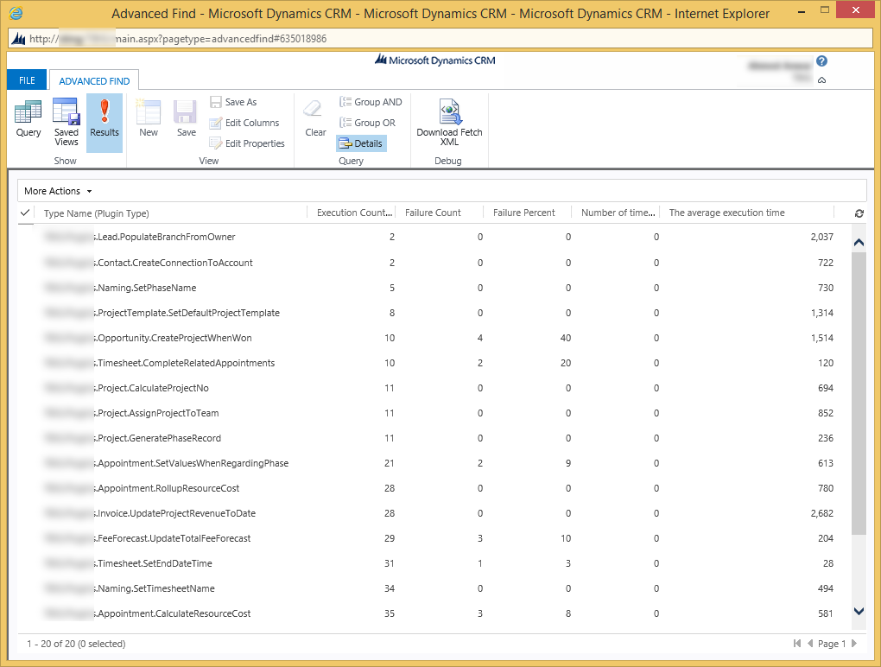Image resolution: width=881 pixels, height=667 pixels.
Task: Open the Query view in the ribbon
Action: 29,120
